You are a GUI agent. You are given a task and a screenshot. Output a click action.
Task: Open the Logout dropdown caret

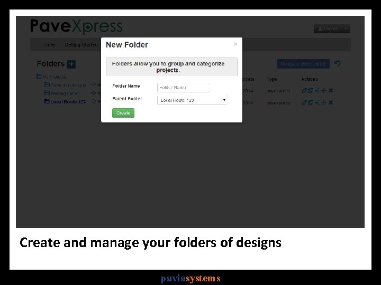(x=346, y=28)
